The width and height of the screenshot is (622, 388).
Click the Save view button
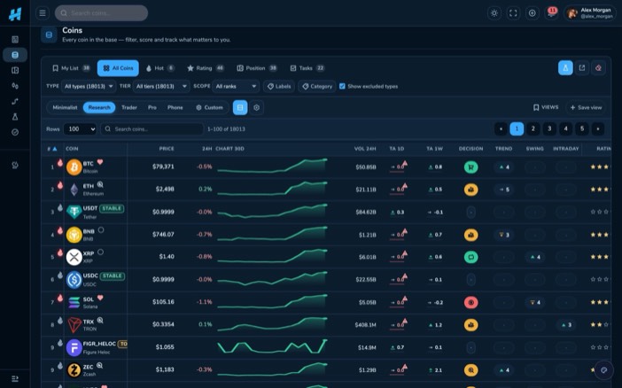click(586, 107)
